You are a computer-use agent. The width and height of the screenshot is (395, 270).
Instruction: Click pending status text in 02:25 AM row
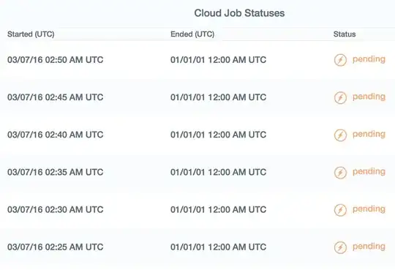(x=369, y=247)
